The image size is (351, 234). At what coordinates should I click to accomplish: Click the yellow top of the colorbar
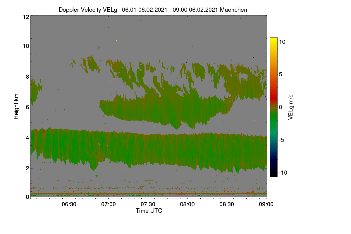point(273,40)
